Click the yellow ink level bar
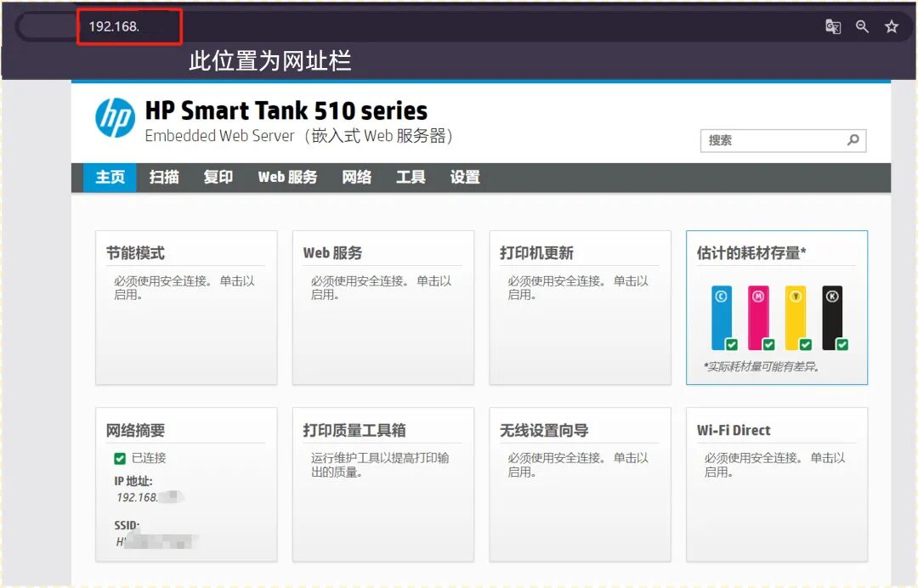This screenshot has height=588, width=918. point(795,318)
